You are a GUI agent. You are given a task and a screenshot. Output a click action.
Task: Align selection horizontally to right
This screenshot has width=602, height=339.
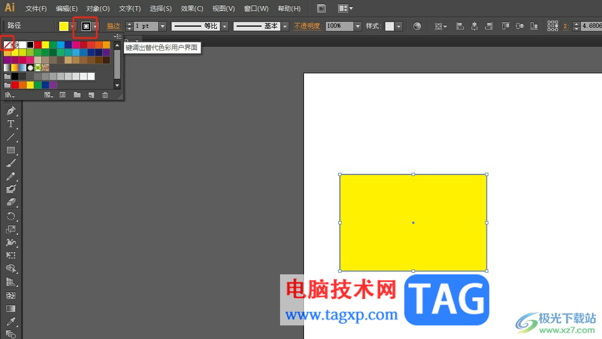tap(489, 26)
